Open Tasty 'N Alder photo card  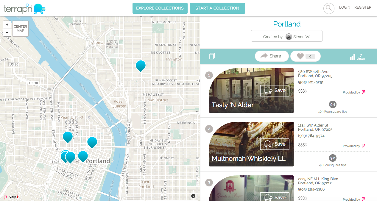point(251,91)
